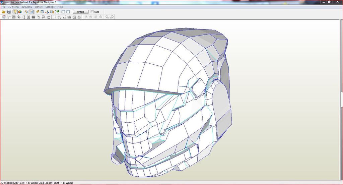The image size is (343, 185).
Task: Click the vertical scrollbar on right edge
Action: [x=341, y=100]
